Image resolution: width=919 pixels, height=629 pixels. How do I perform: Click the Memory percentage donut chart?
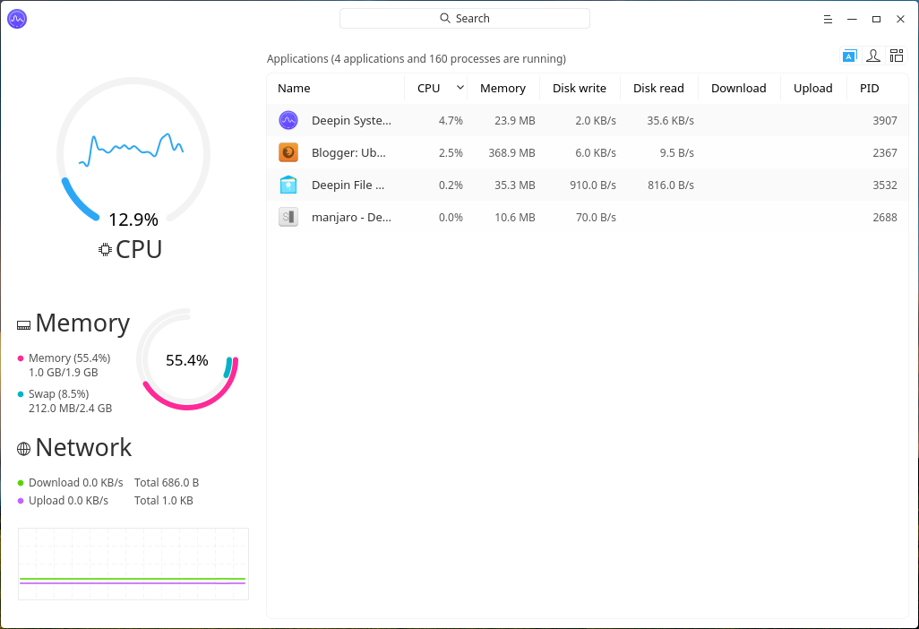point(187,359)
